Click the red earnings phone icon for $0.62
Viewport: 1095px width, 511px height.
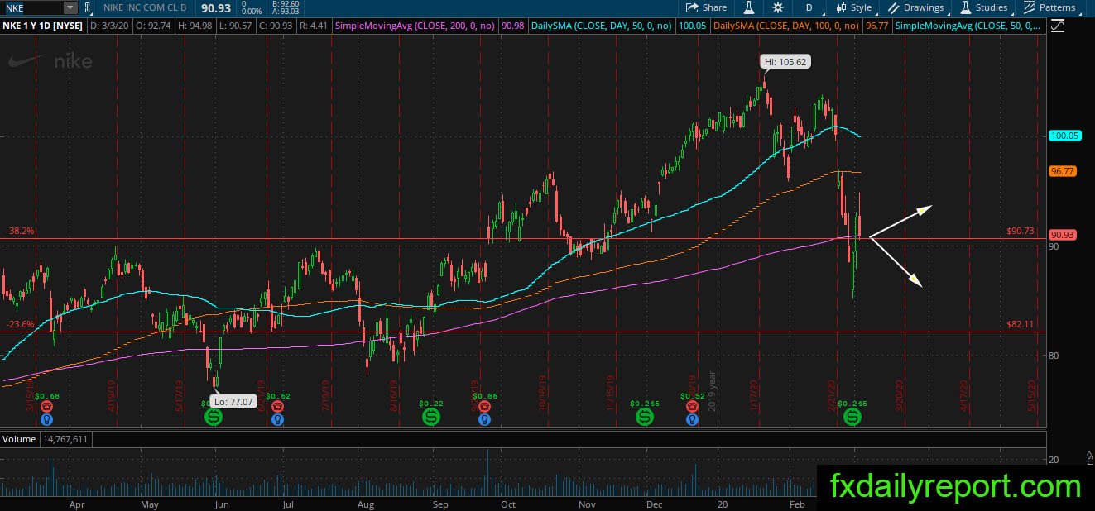tap(277, 406)
